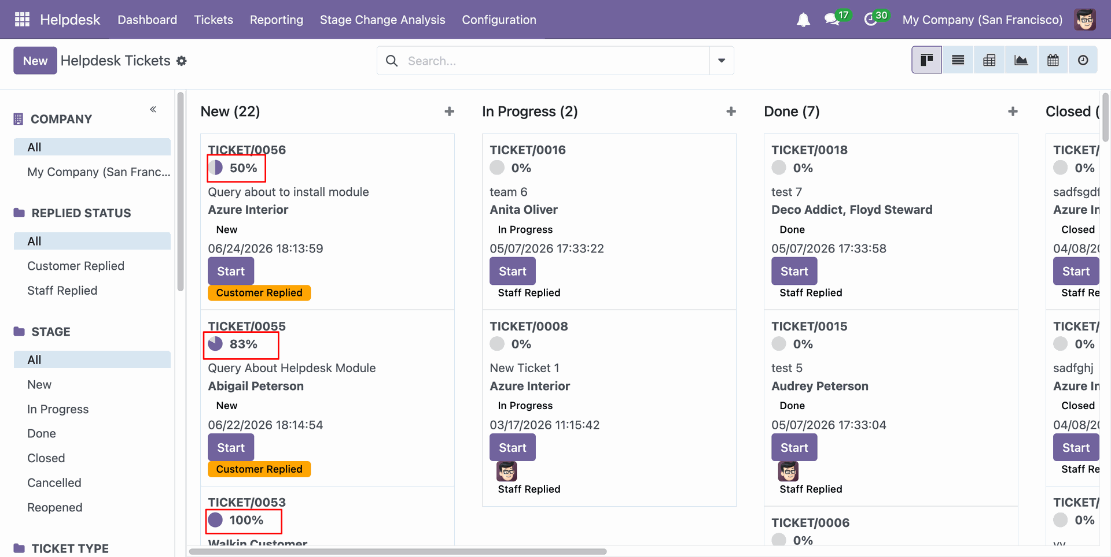Collapse the left filter panel

pyautogui.click(x=153, y=109)
